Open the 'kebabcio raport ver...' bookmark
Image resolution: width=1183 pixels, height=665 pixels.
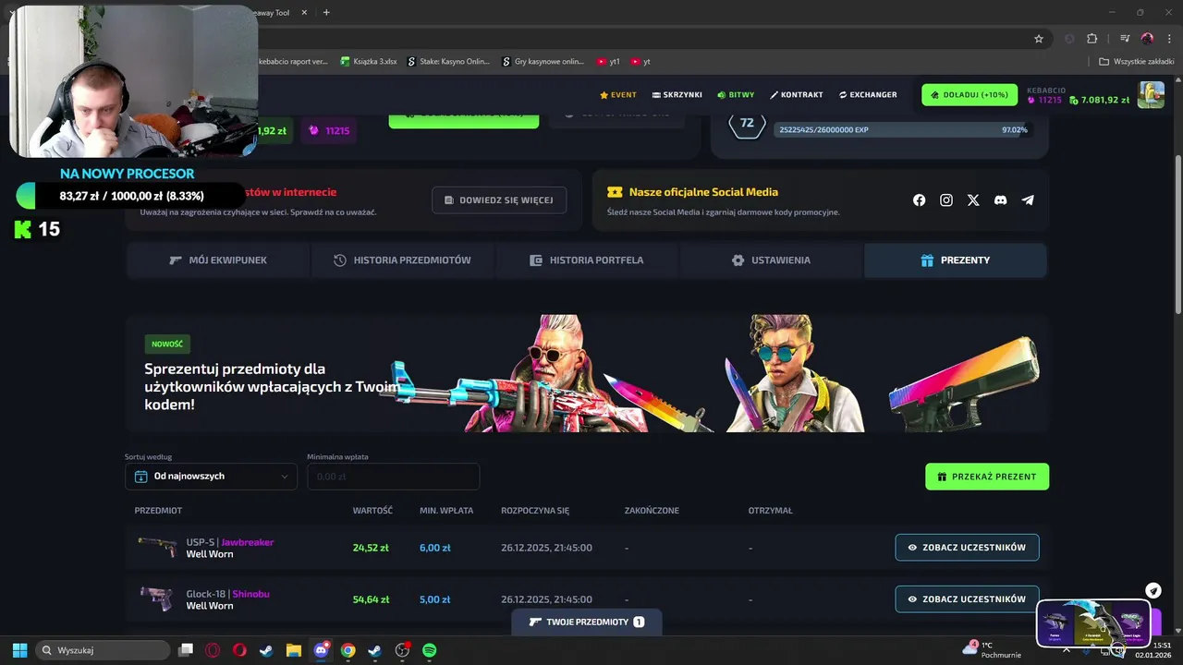293,62
